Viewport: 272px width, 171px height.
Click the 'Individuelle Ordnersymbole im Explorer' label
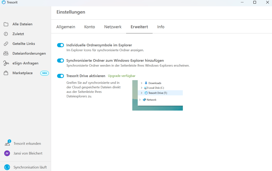[x=99, y=45]
